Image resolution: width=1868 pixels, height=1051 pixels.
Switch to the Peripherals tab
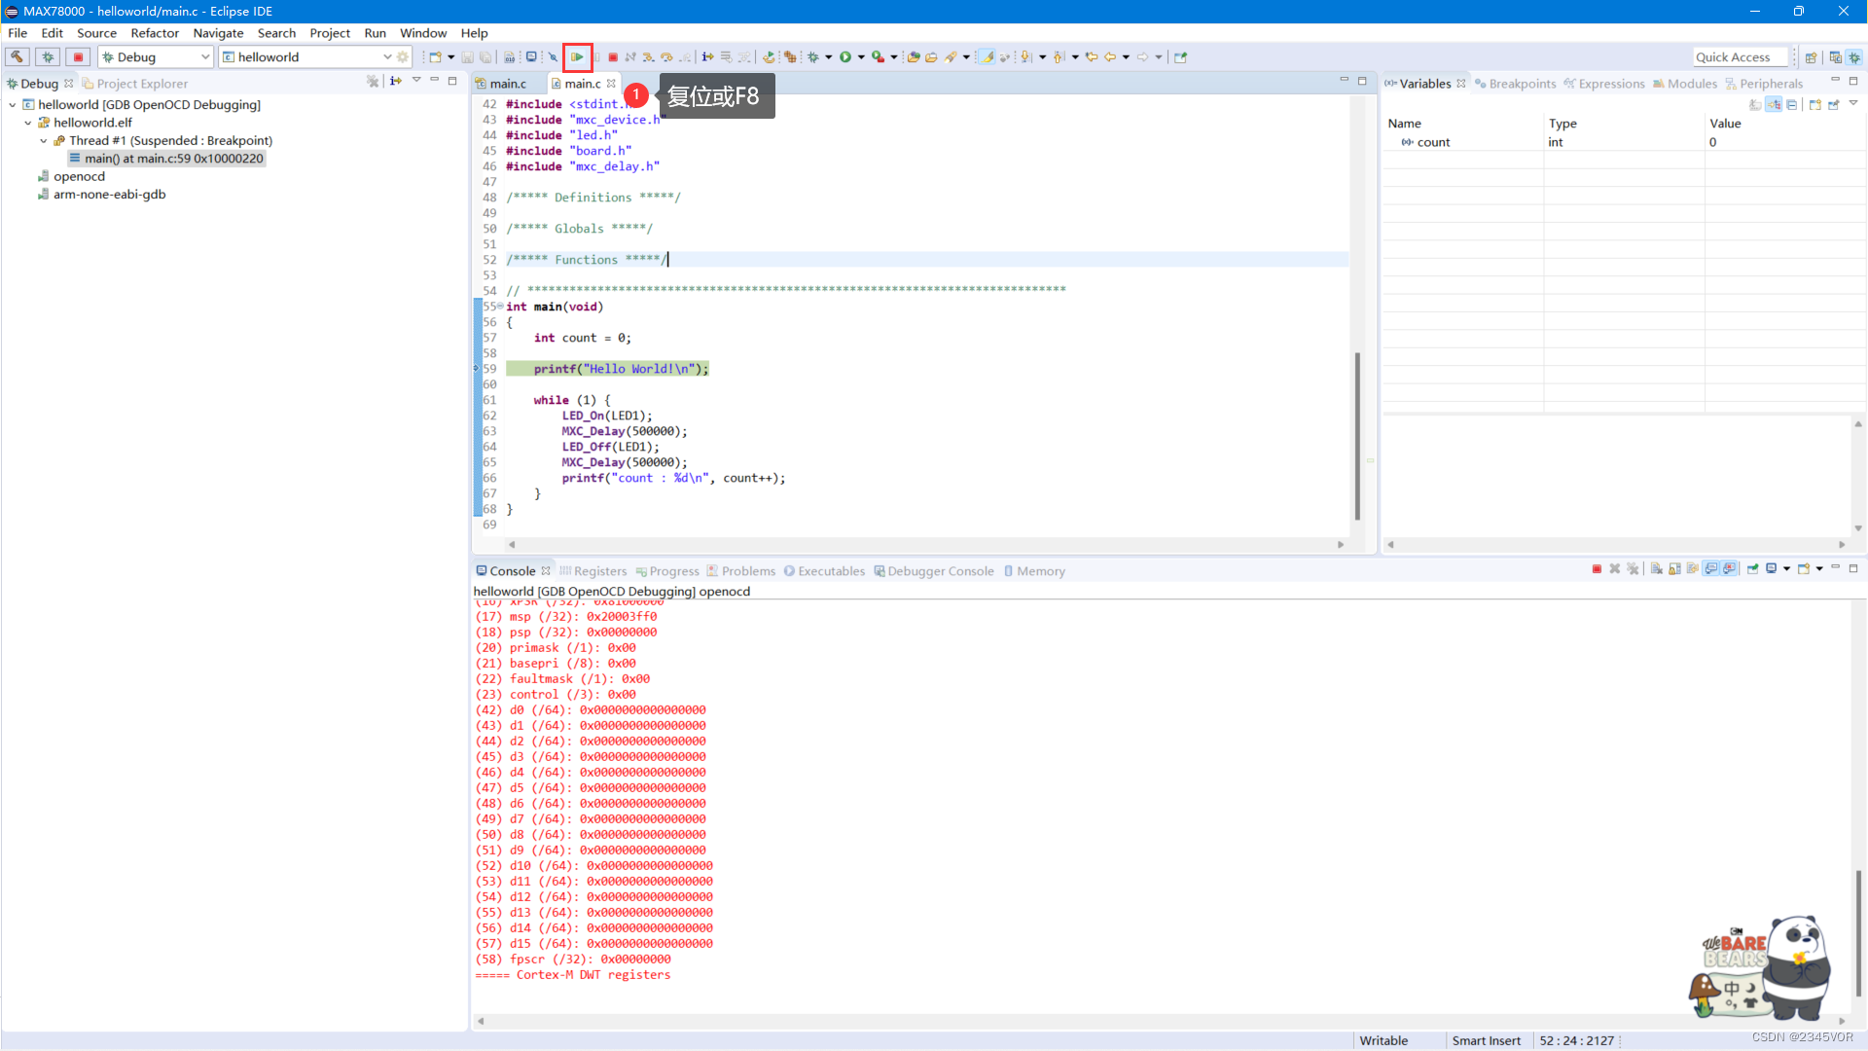[x=1763, y=84]
